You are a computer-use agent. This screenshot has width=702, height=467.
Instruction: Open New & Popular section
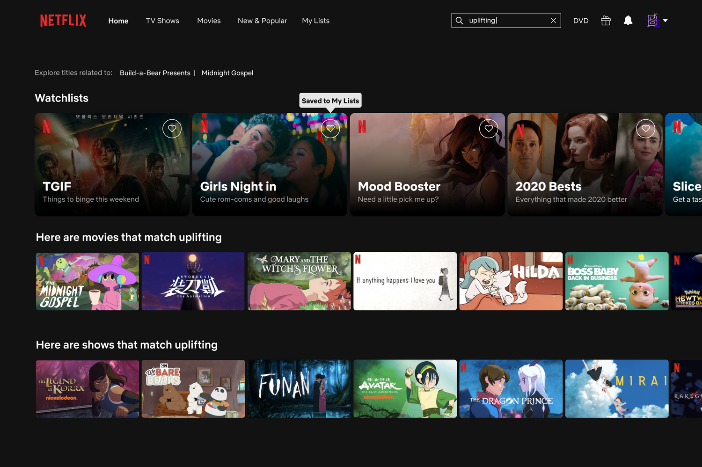tap(262, 21)
